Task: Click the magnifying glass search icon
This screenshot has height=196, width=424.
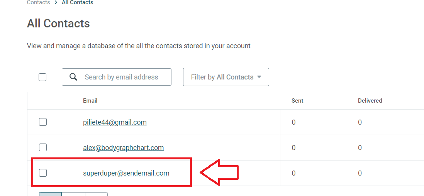Action: [x=73, y=77]
